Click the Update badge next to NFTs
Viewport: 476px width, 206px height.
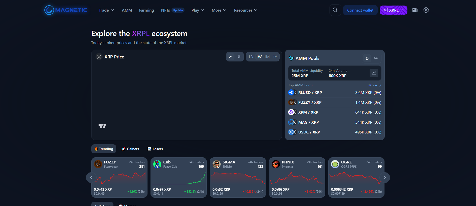(178, 10)
